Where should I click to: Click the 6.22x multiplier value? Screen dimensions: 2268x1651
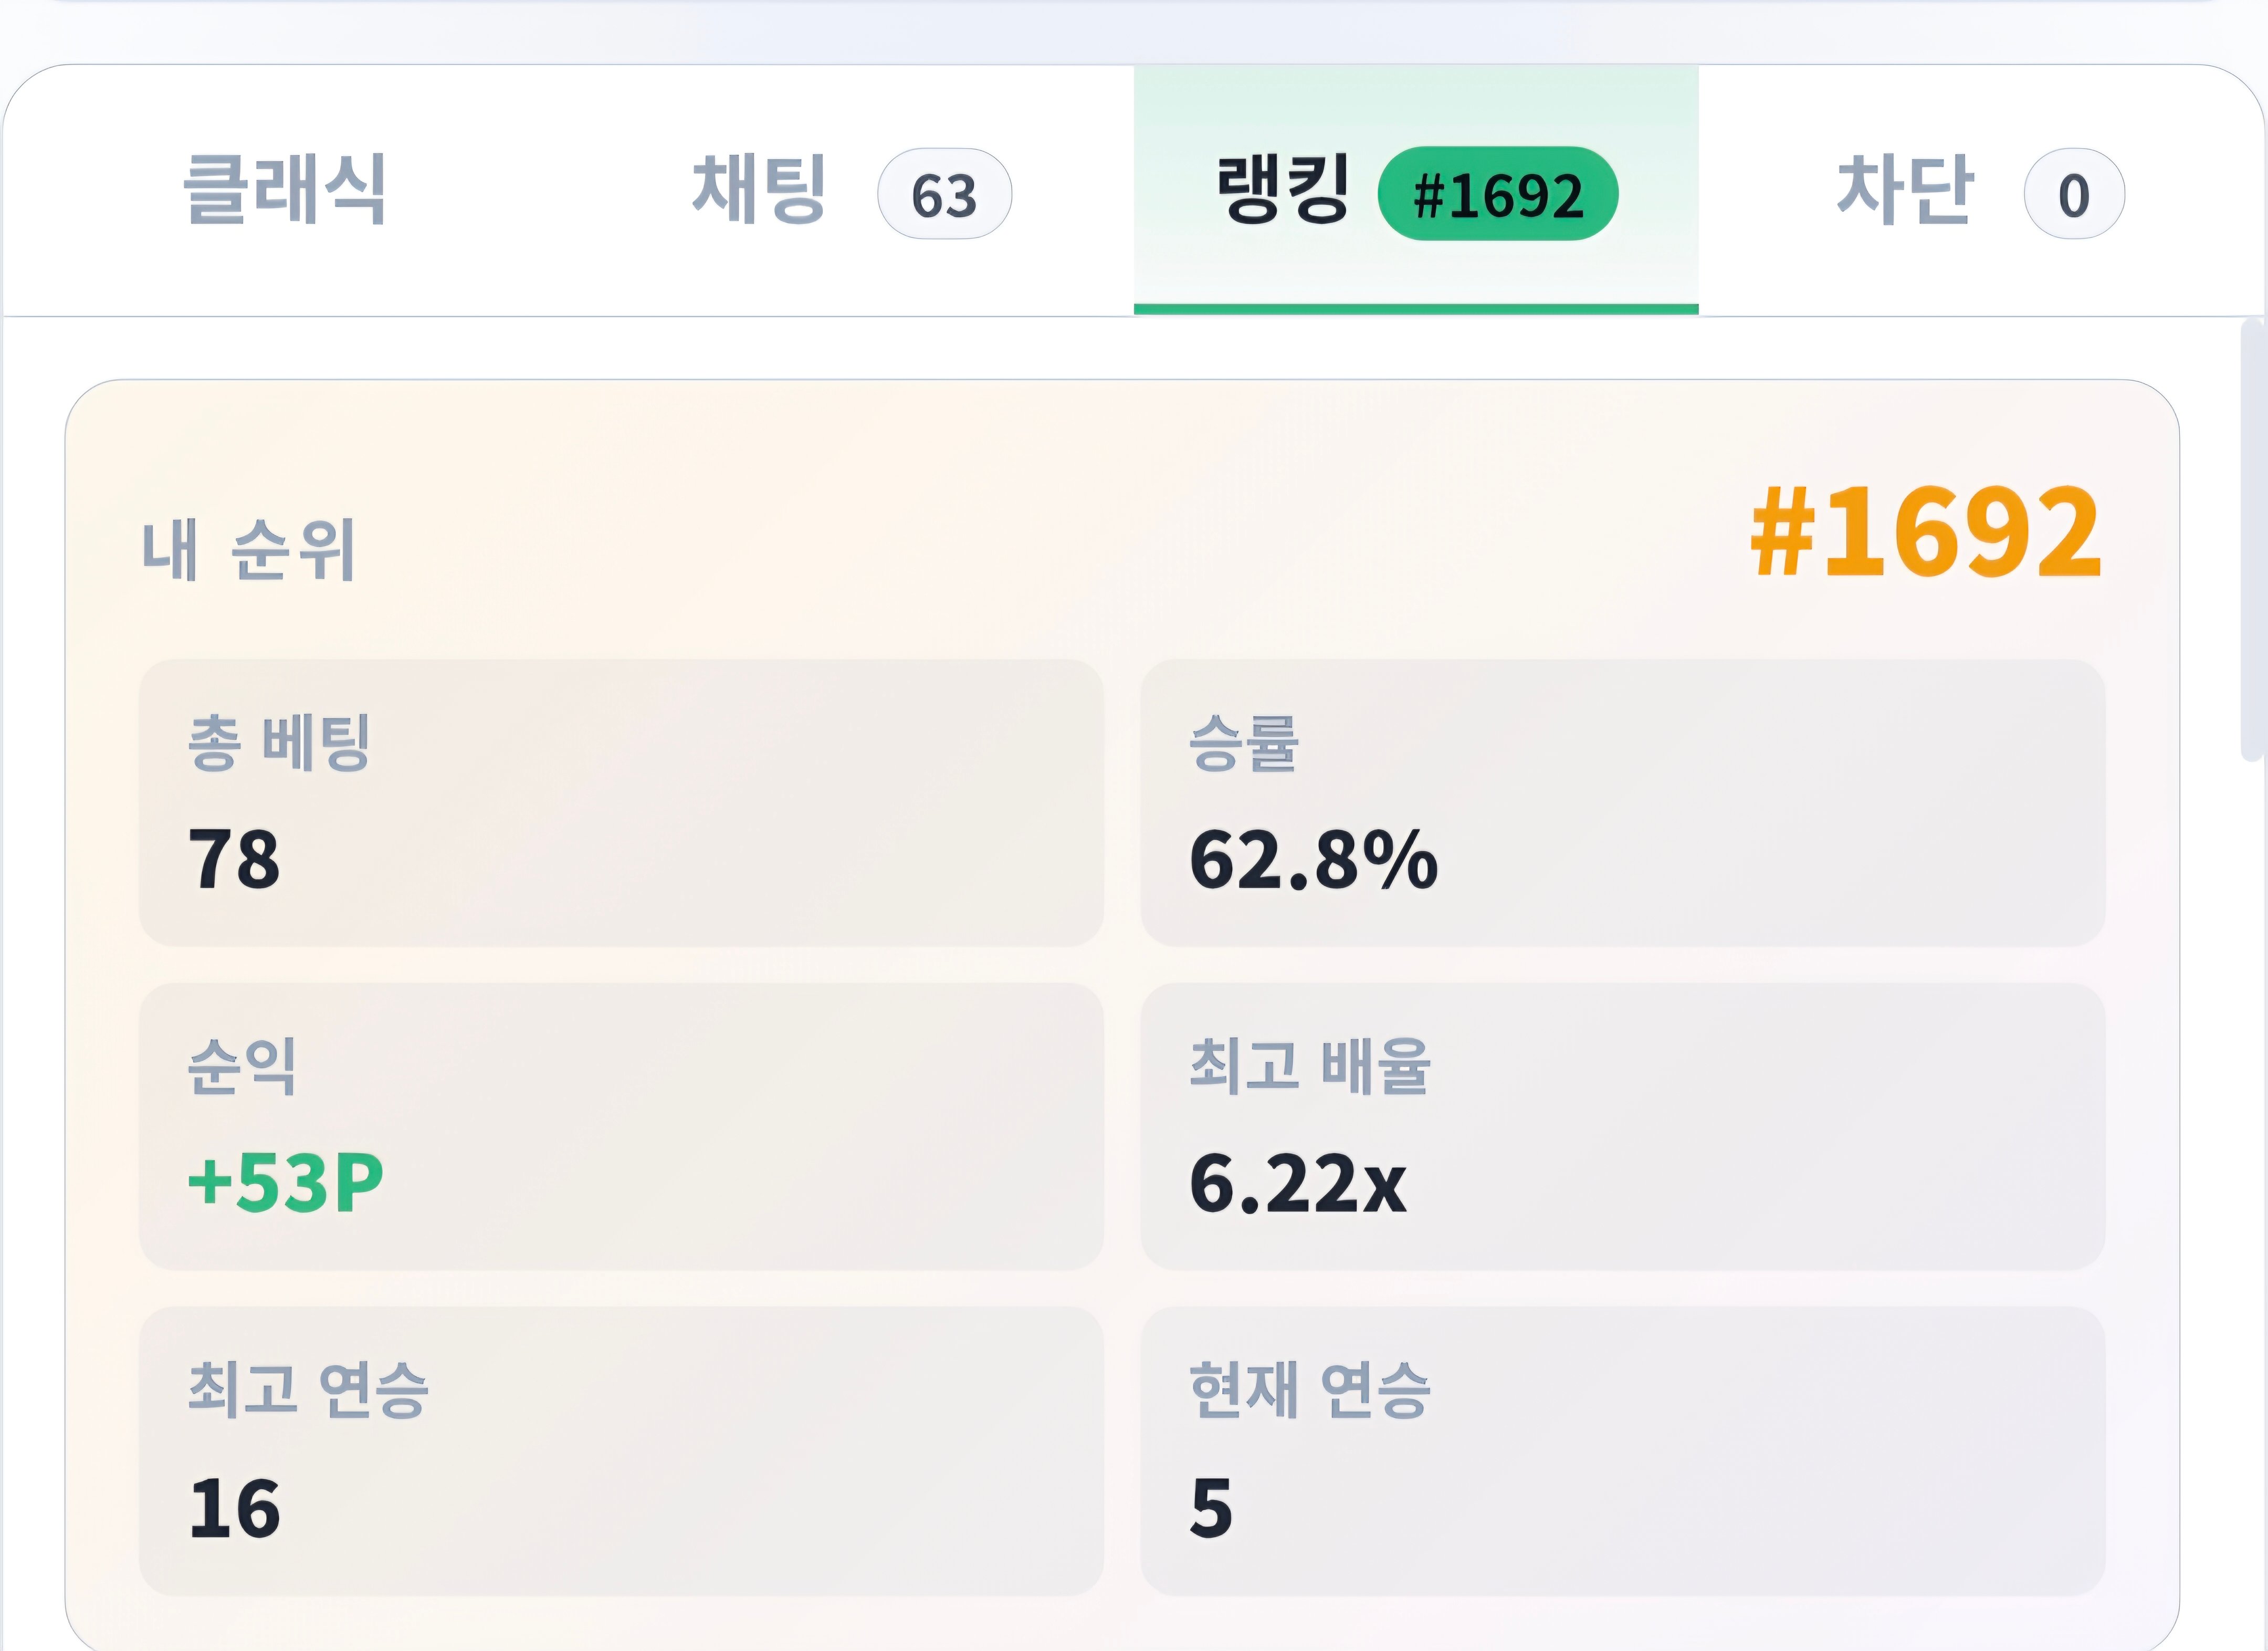(1298, 1183)
